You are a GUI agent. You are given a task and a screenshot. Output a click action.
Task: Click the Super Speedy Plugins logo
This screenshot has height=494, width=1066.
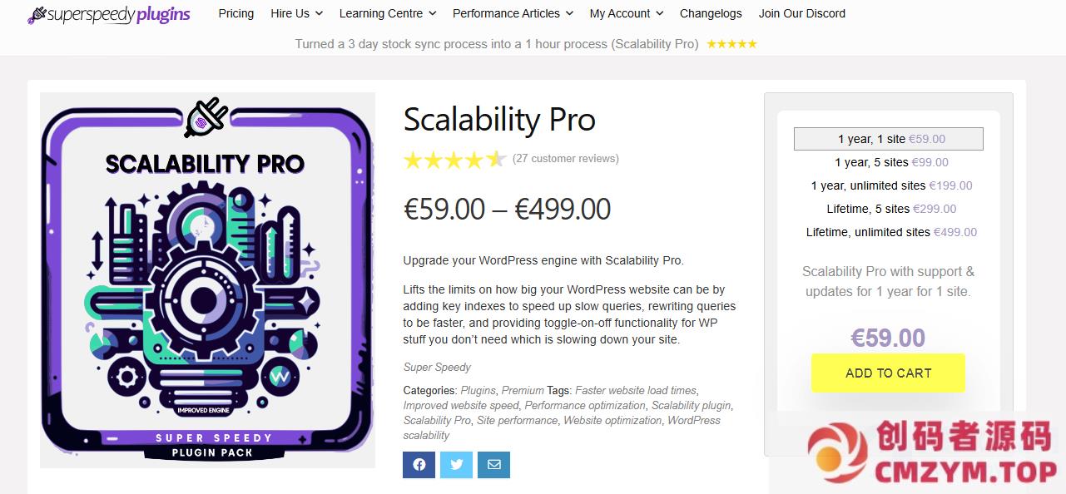tap(109, 14)
